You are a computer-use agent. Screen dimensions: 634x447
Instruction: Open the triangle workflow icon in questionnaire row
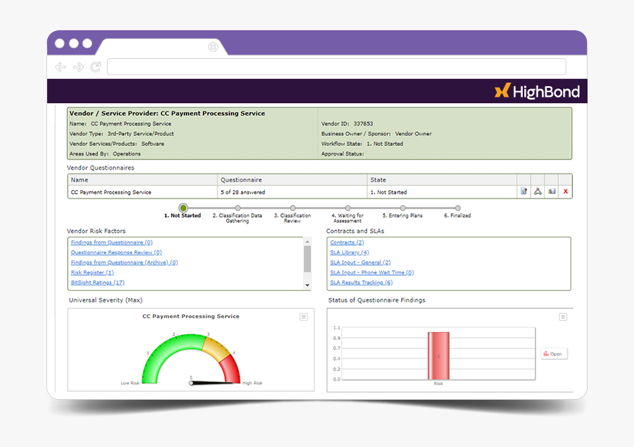click(x=537, y=191)
